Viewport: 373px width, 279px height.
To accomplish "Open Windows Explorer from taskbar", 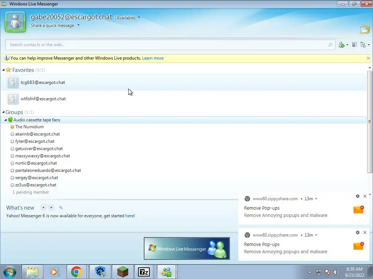I will coord(32,272).
